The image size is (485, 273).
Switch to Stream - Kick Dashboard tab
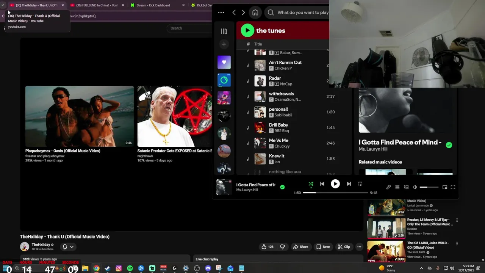[x=158, y=5]
